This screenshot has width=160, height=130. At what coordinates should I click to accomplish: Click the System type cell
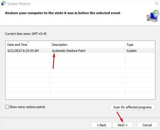(132, 51)
